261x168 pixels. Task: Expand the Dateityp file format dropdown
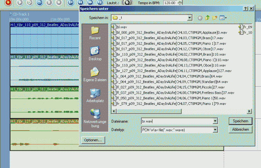pyautogui.click(x=215, y=130)
